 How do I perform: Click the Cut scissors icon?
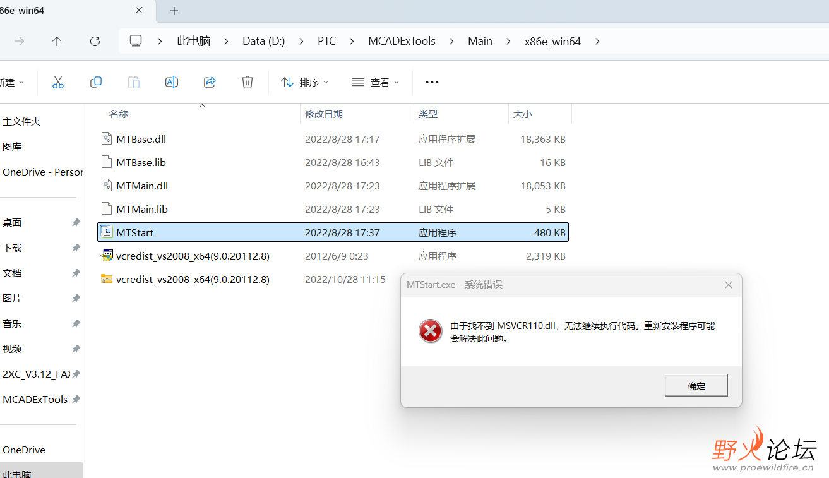coord(58,82)
